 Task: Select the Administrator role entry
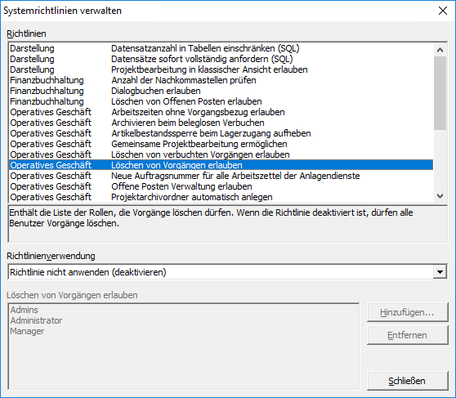click(36, 320)
